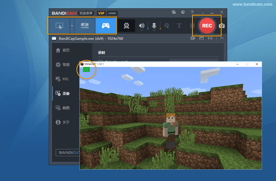Click the text overlay T icon
276x181 pixels.
(x=179, y=26)
